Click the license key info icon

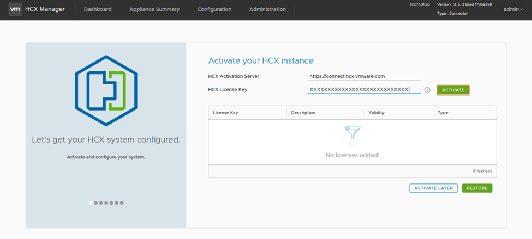(x=427, y=90)
